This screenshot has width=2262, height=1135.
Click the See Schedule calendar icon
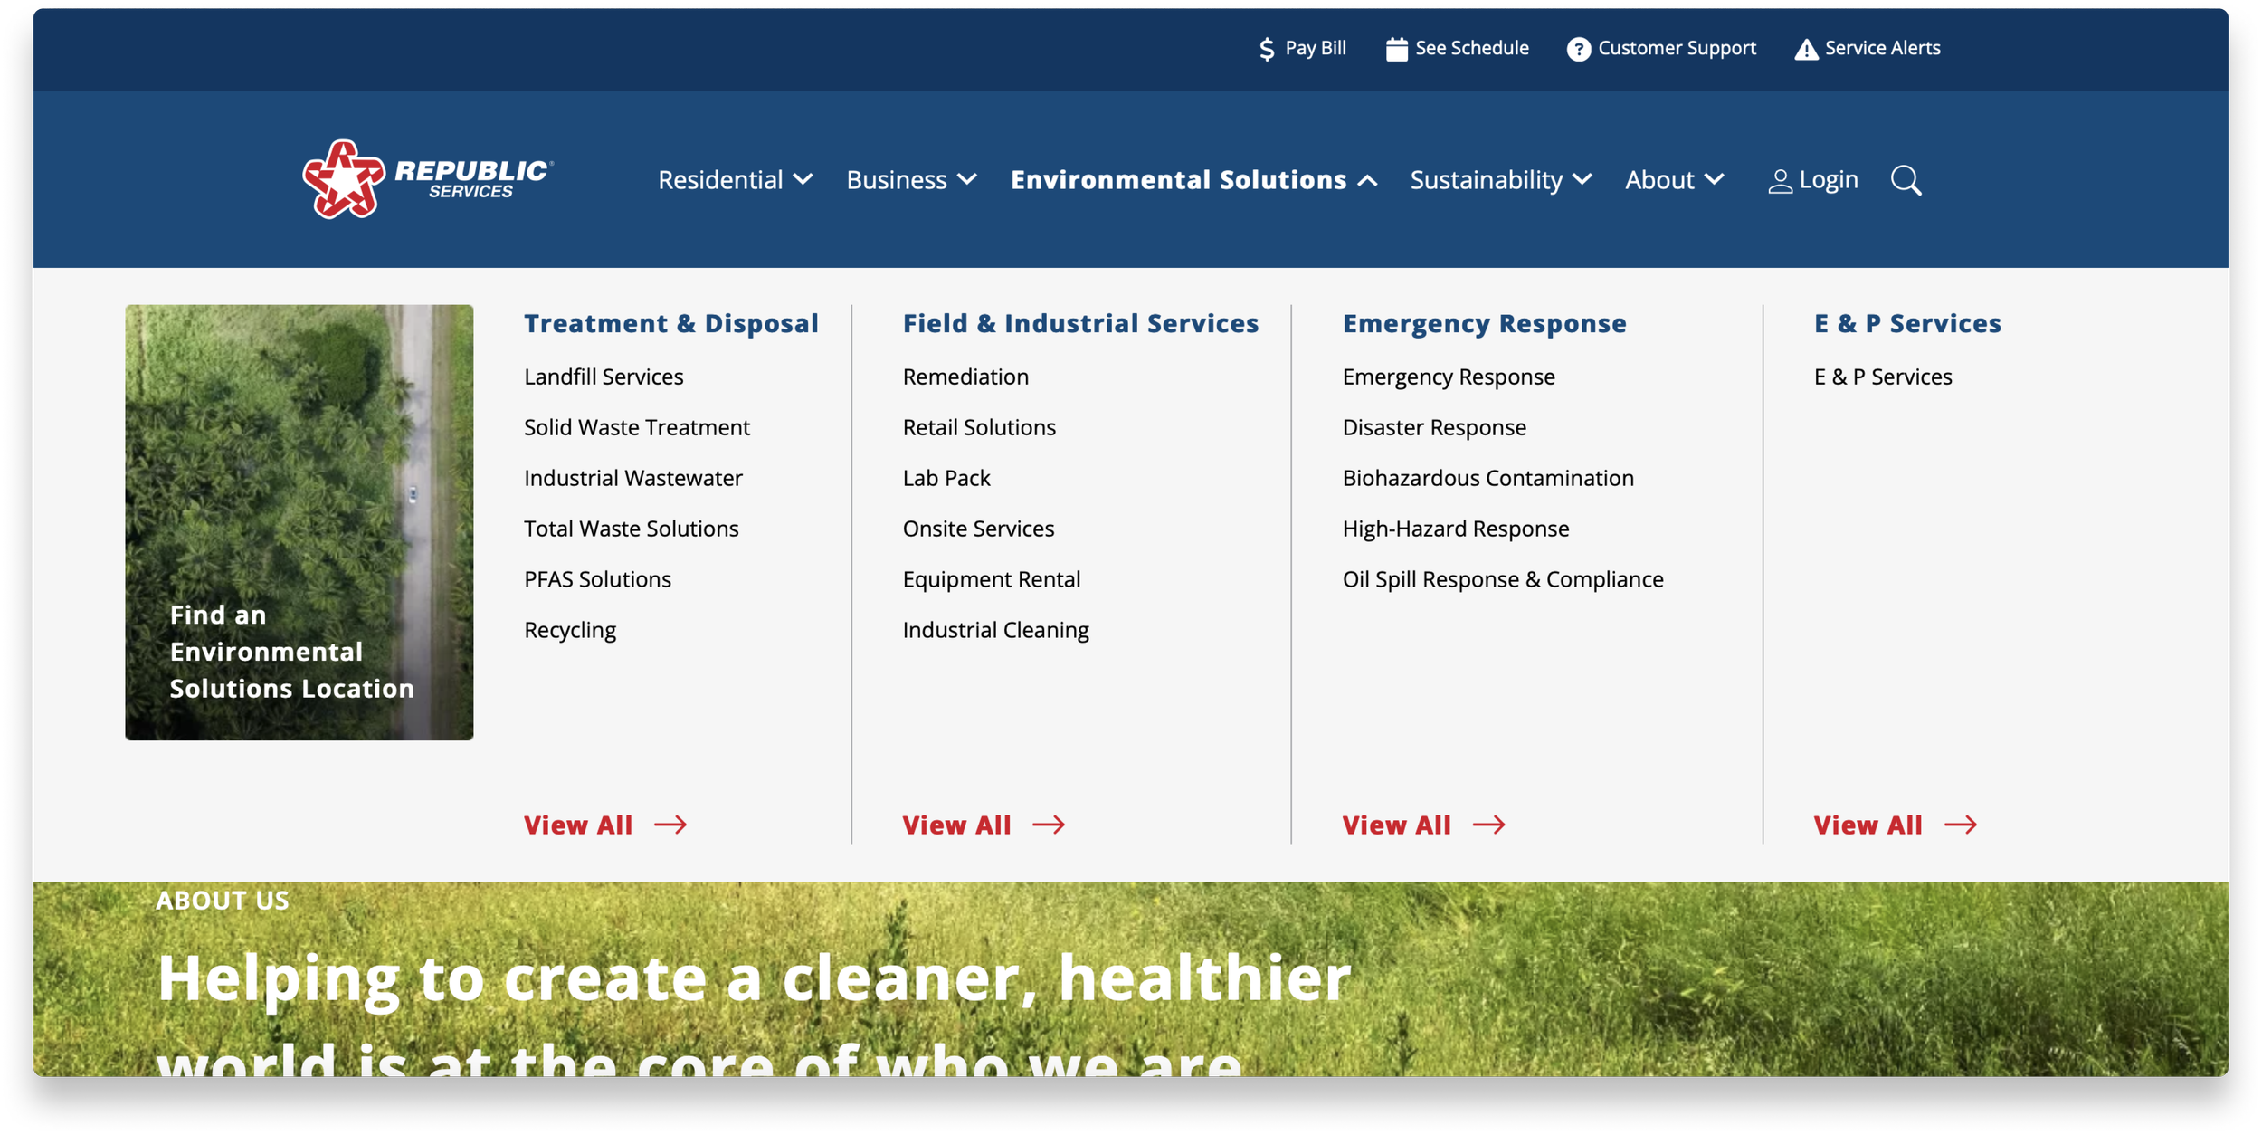tap(1396, 49)
